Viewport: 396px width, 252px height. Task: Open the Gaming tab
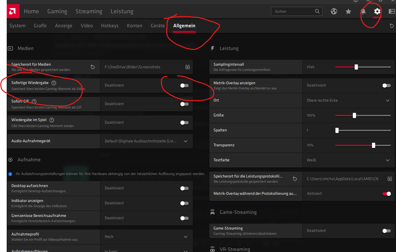[57, 11]
